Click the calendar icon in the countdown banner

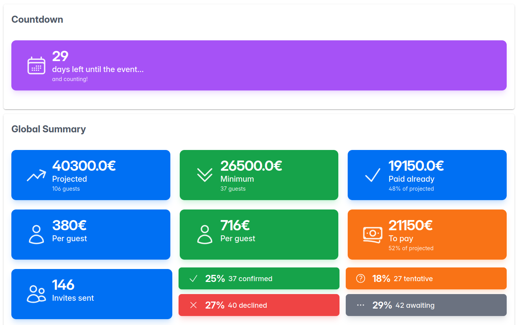[36, 65]
